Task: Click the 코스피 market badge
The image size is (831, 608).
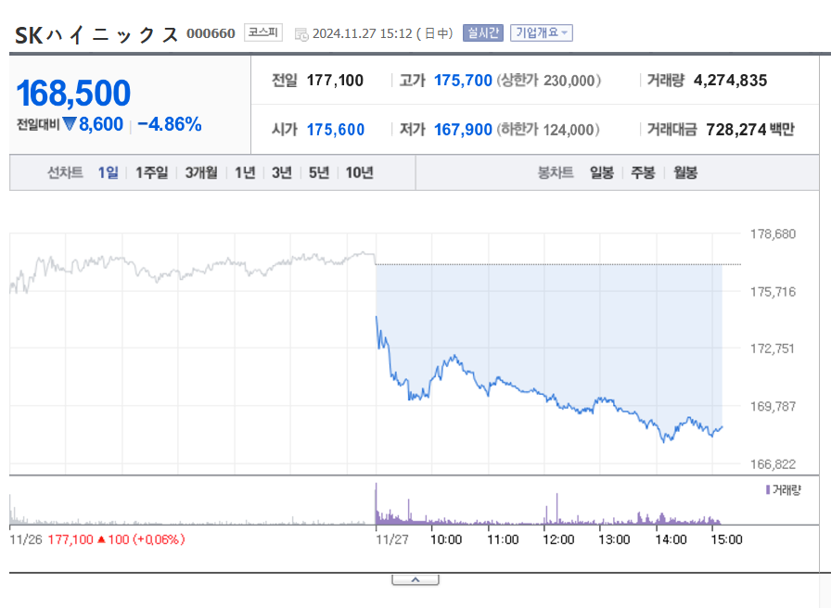Action: click(x=262, y=32)
